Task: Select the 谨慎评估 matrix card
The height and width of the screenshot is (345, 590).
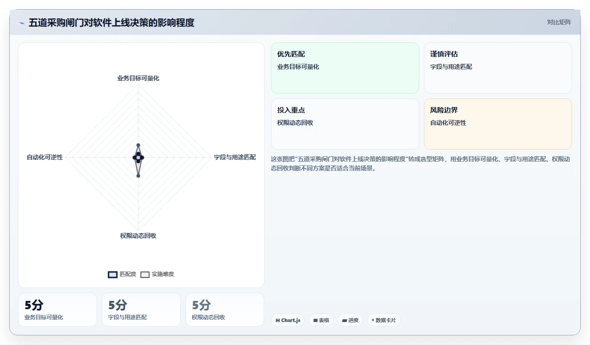Action: [x=498, y=68]
